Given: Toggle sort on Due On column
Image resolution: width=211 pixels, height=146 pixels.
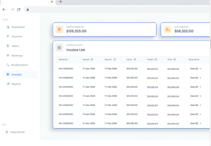Looking at the screenshot, I should point(115,59).
